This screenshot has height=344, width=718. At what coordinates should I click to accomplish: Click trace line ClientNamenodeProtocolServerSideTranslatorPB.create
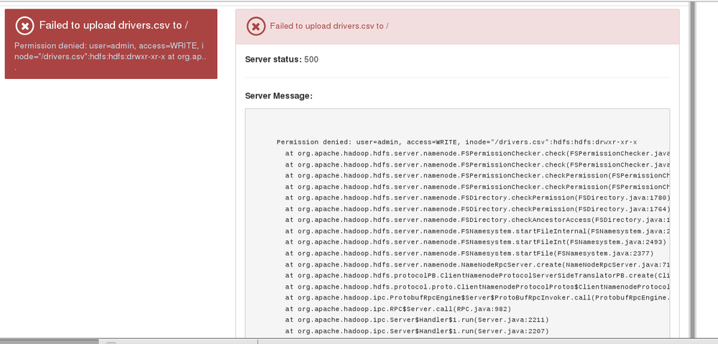478,276
